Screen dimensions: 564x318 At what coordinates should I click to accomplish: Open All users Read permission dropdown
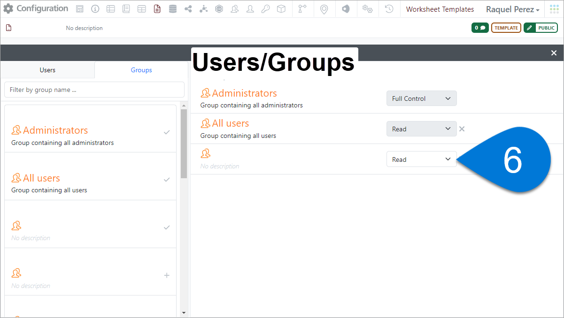pyautogui.click(x=421, y=129)
